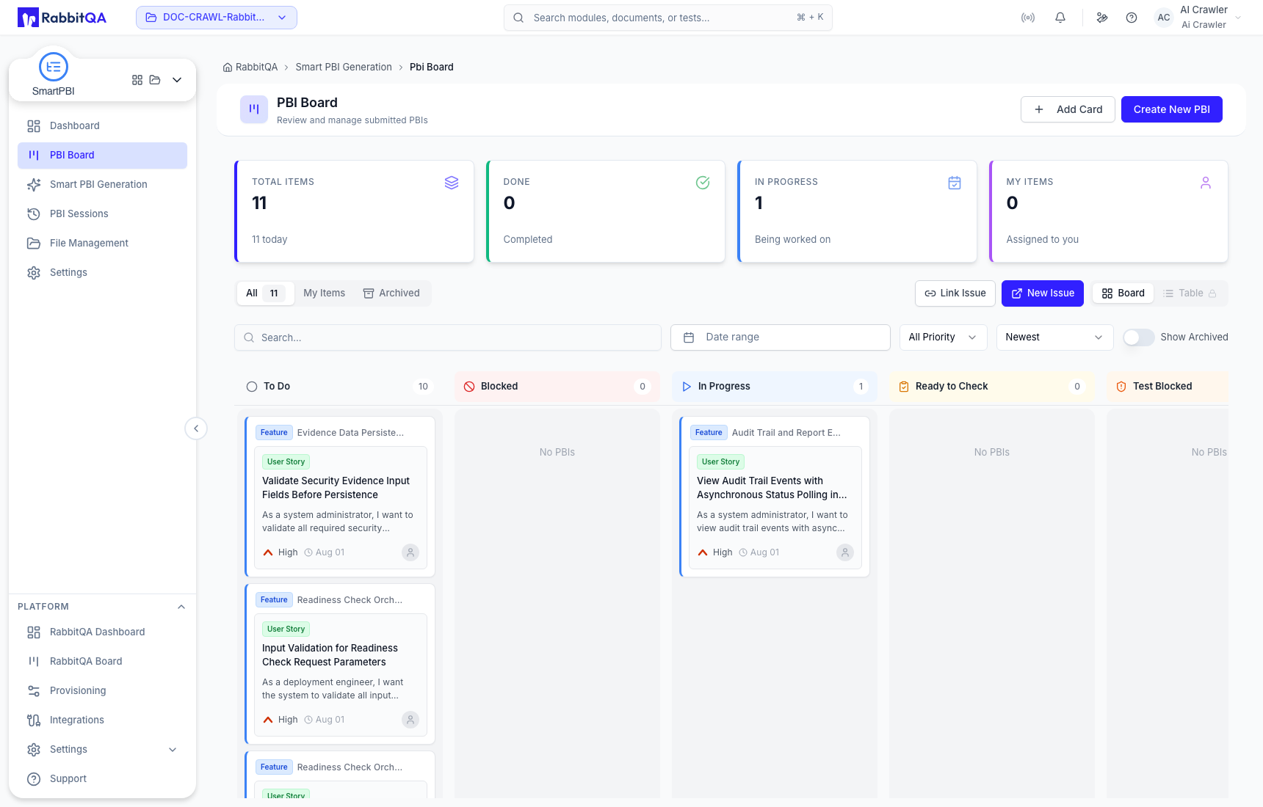Screen dimensions: 1263x807
Task: Click the Total Items layers icon
Action: click(x=452, y=183)
